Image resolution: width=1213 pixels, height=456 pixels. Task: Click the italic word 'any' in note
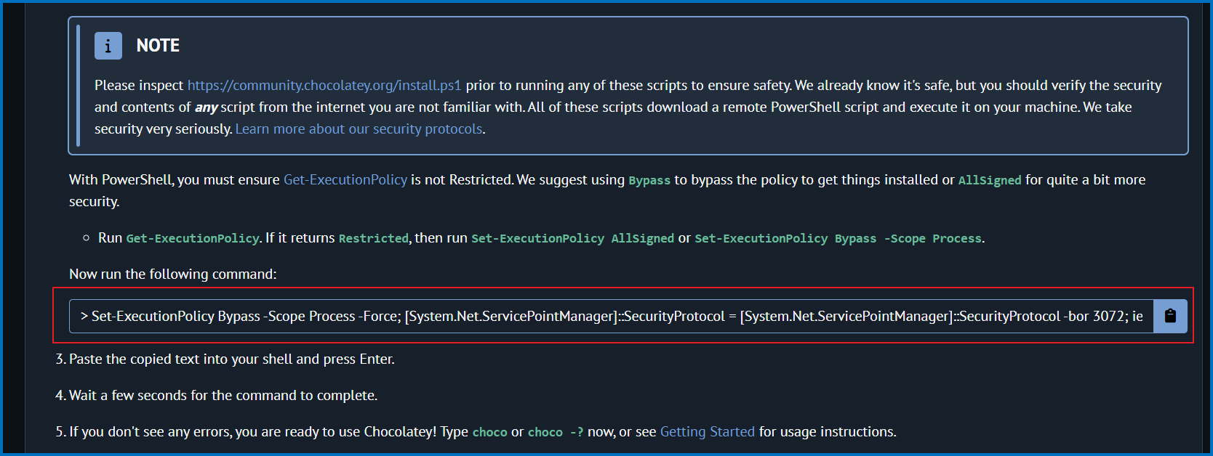[x=207, y=107]
